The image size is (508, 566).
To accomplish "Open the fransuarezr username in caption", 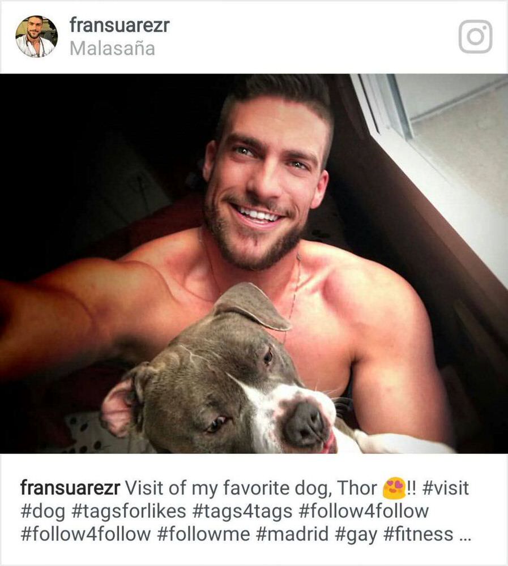I will pyautogui.click(x=70, y=488).
